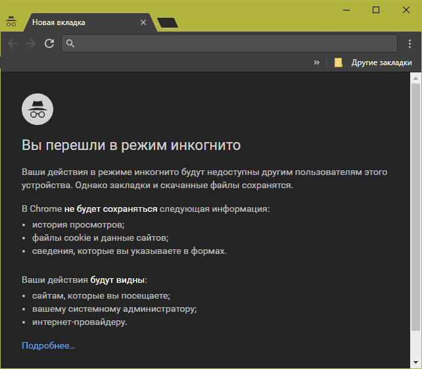Click the vertical scrollbar thumb

(416, 207)
